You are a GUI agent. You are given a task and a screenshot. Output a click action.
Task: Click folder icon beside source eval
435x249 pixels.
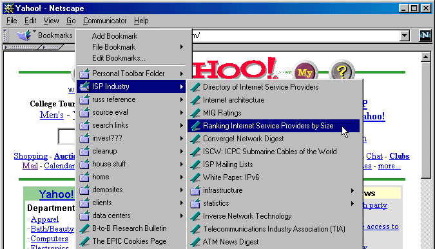[x=84, y=112]
